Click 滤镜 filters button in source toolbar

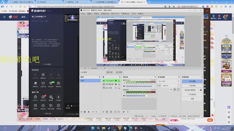[x=119, y=72]
